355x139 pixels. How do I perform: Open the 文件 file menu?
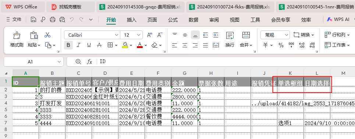[14, 20]
